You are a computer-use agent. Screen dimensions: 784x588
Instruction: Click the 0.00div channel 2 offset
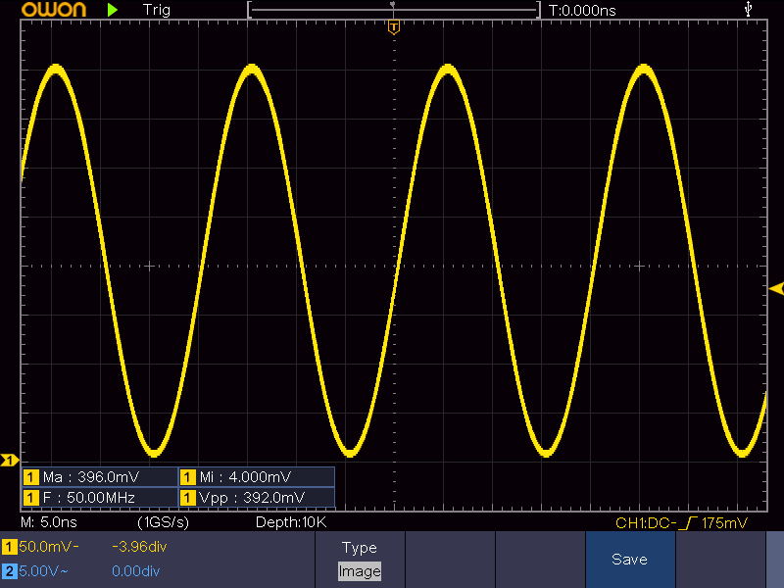(x=135, y=571)
